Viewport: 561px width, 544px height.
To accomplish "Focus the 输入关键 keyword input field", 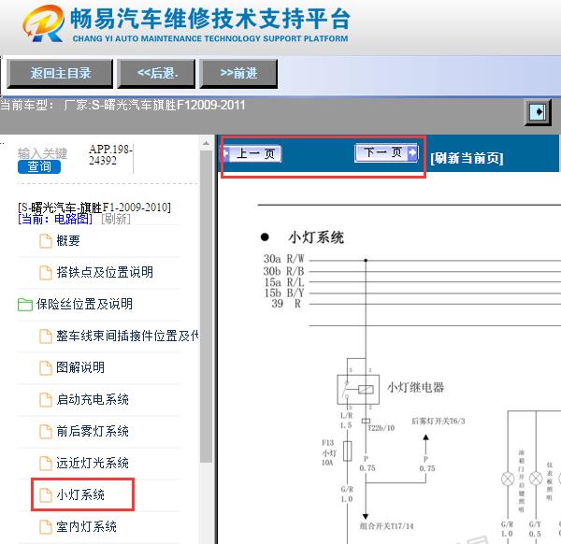I will (x=43, y=153).
